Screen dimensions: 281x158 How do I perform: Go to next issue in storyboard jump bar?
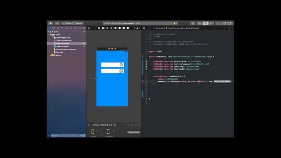140,28
